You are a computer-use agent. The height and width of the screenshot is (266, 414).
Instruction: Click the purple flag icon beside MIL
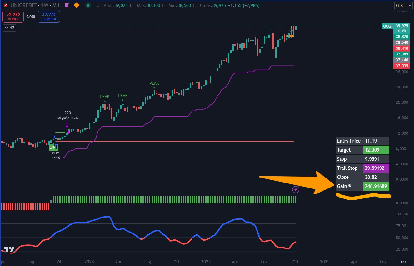pyautogui.click(x=66, y=5)
